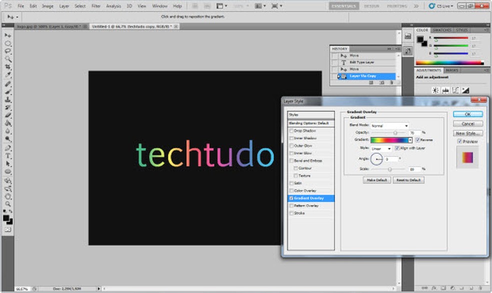Select the Zoom tool in the toolbox

[8, 204]
